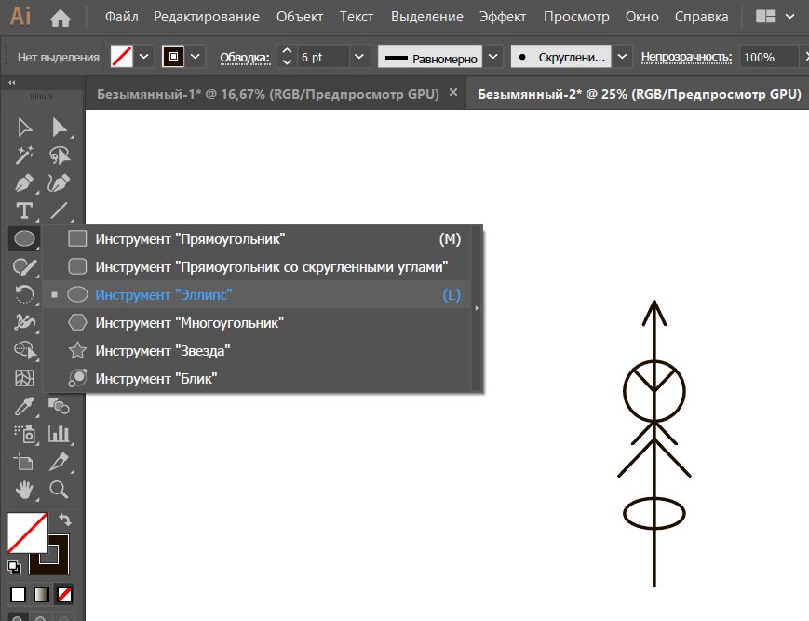The height and width of the screenshot is (621, 809).
Task: Click the fill color swatch in toolbar
Action: pyautogui.click(x=27, y=533)
